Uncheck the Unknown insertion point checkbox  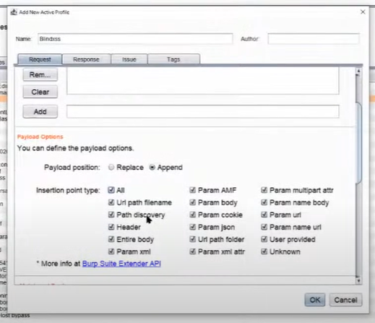(x=264, y=251)
